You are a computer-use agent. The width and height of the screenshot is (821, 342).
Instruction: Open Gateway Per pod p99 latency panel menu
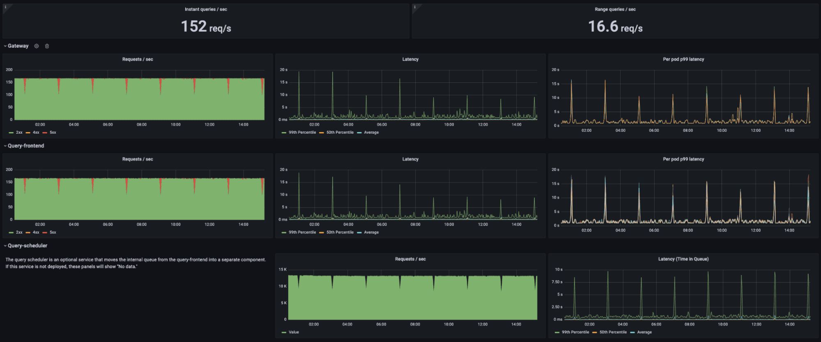point(683,59)
